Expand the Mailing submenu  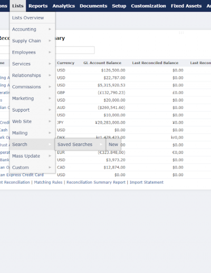coord(32,133)
